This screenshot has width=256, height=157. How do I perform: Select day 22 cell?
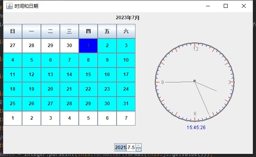coord(88,89)
